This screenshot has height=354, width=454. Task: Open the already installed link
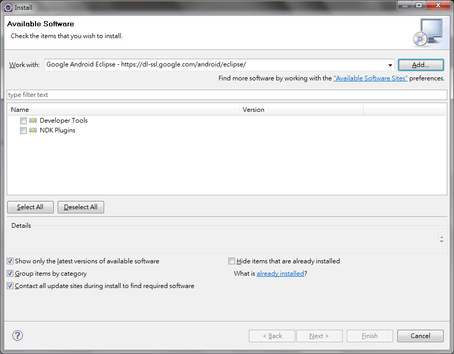tap(280, 274)
